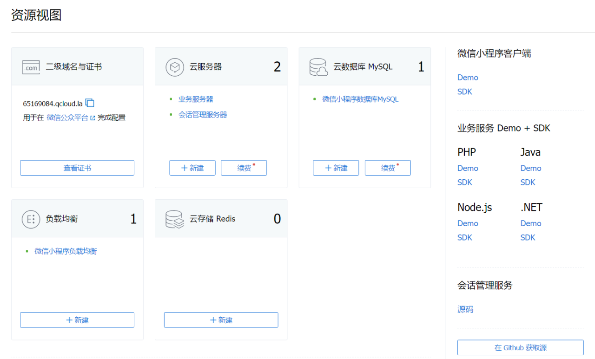Open 微信公众平台 external link
The width and height of the screenshot is (595, 359).
71,118
